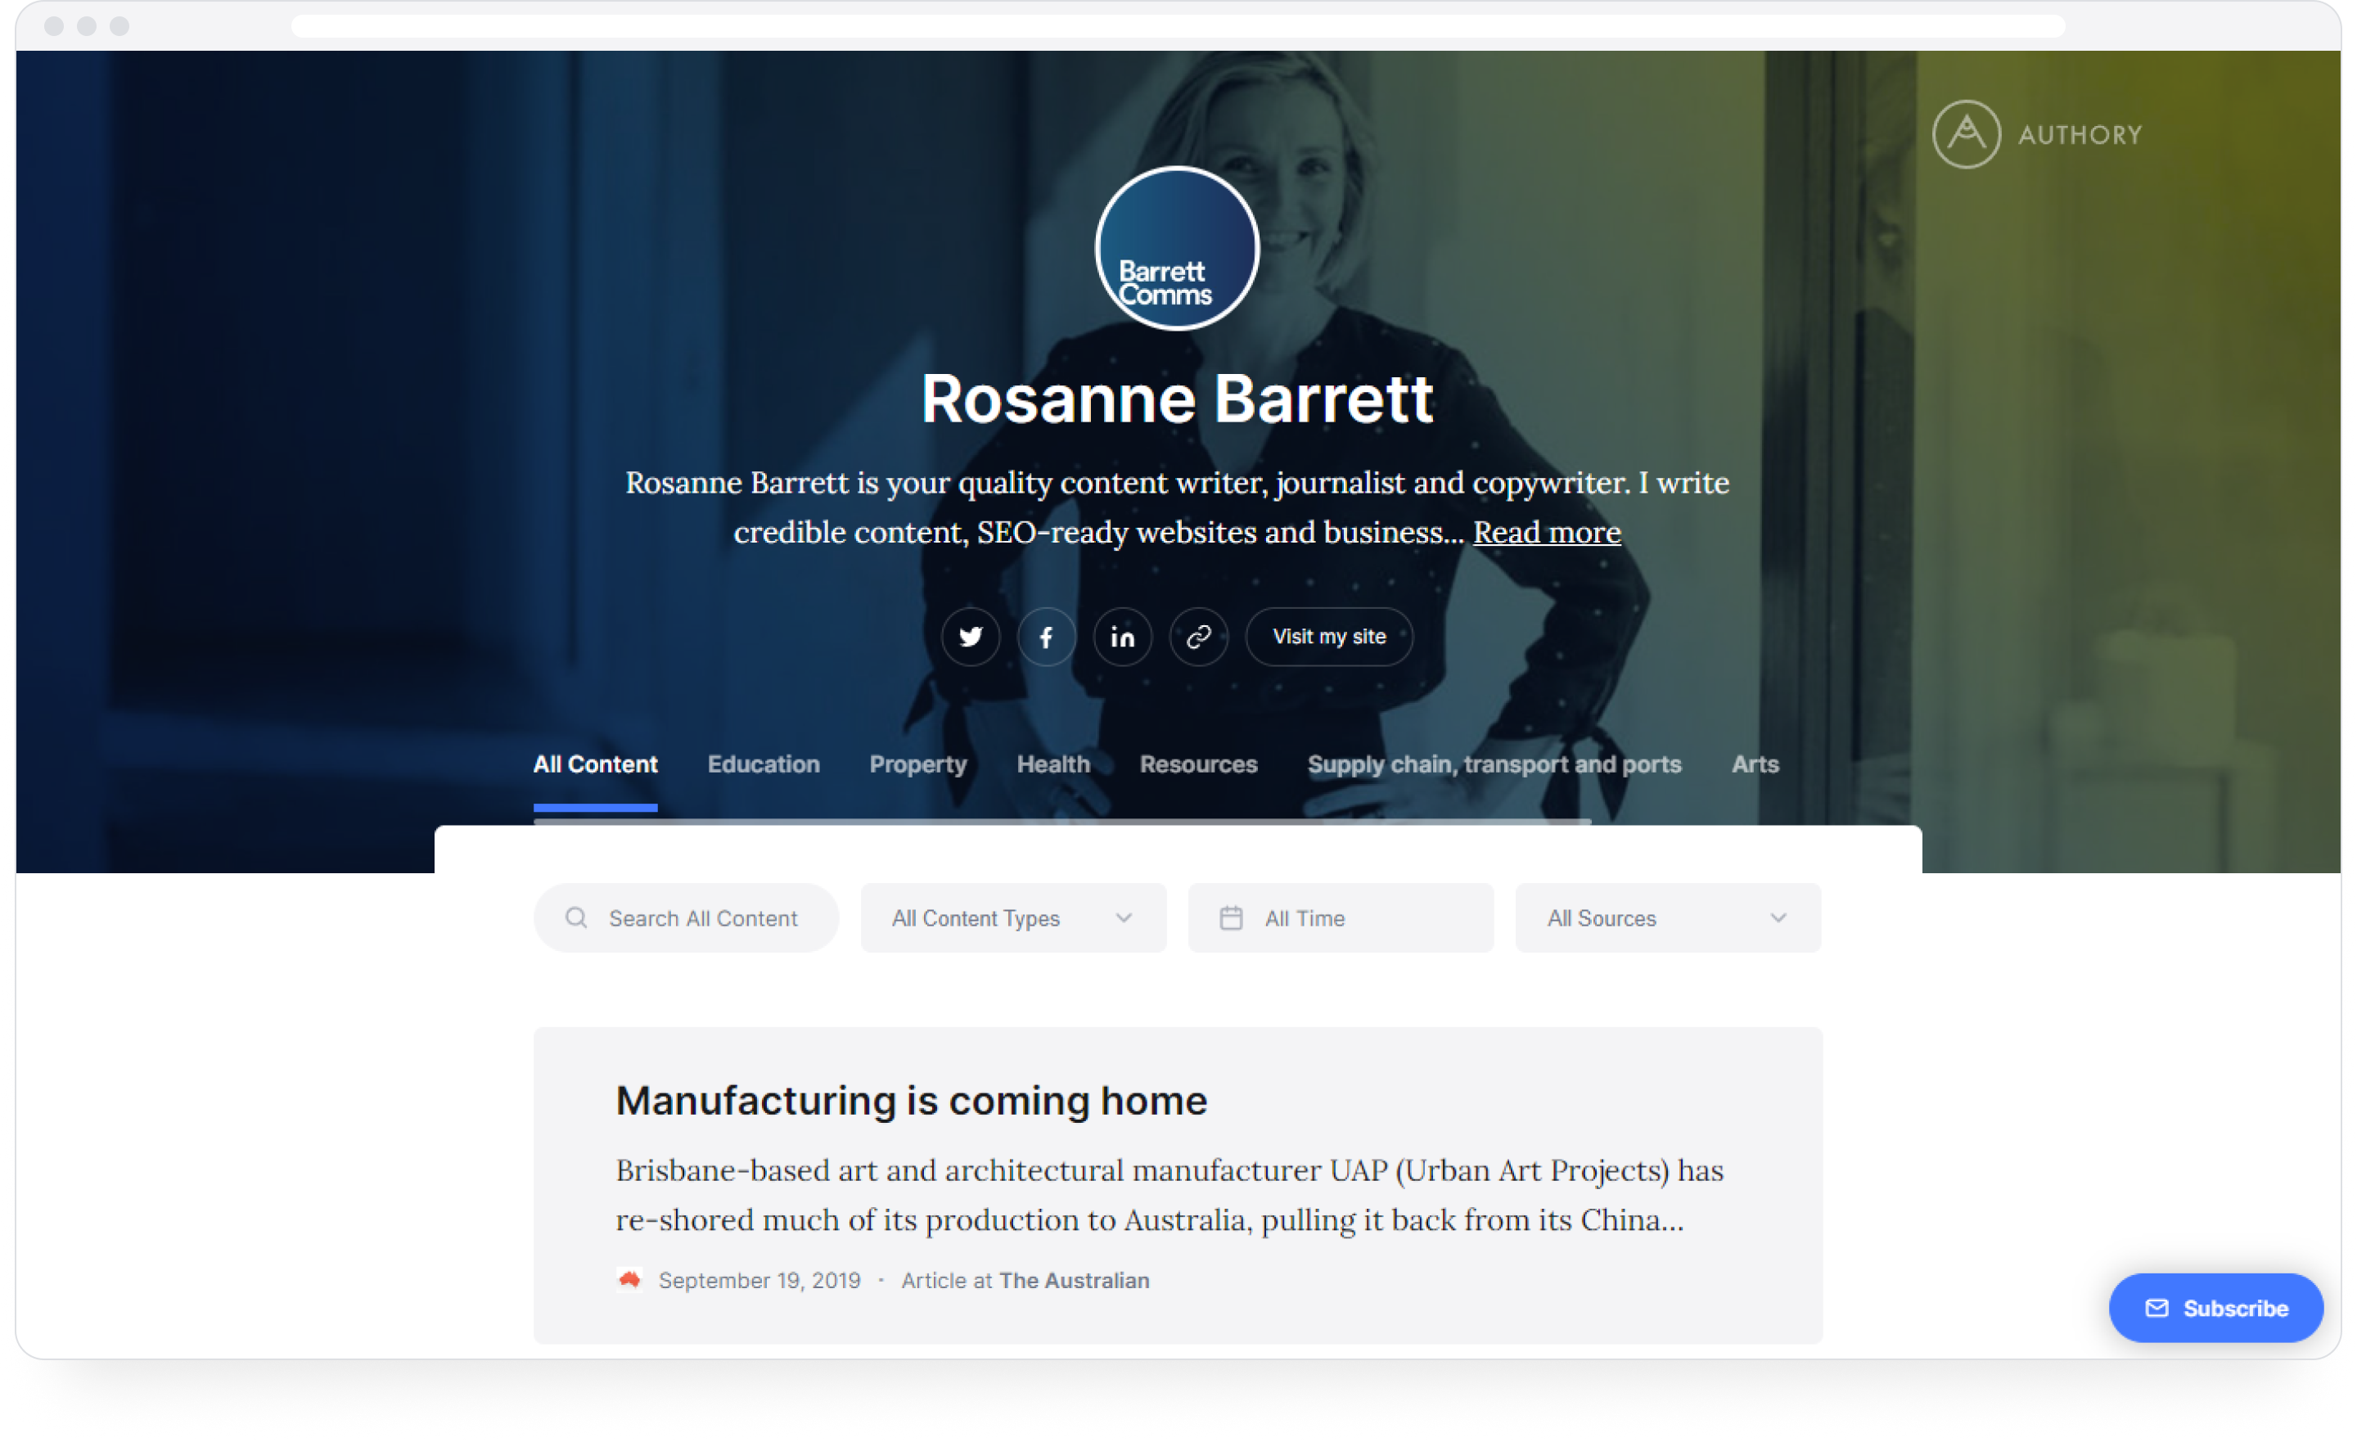Switch to the Resources tab
Viewport: 2357px width, 1442px height.
point(1197,764)
